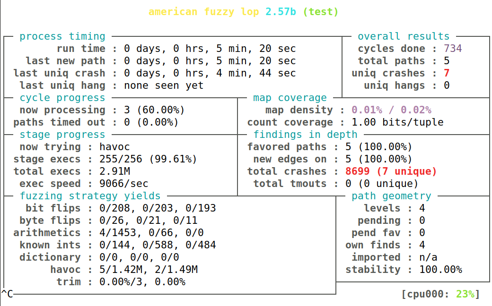The height and width of the screenshot is (306, 492).
Task: Select havoc yields '5/1.42M, 2/1.49M'
Action: (148, 269)
